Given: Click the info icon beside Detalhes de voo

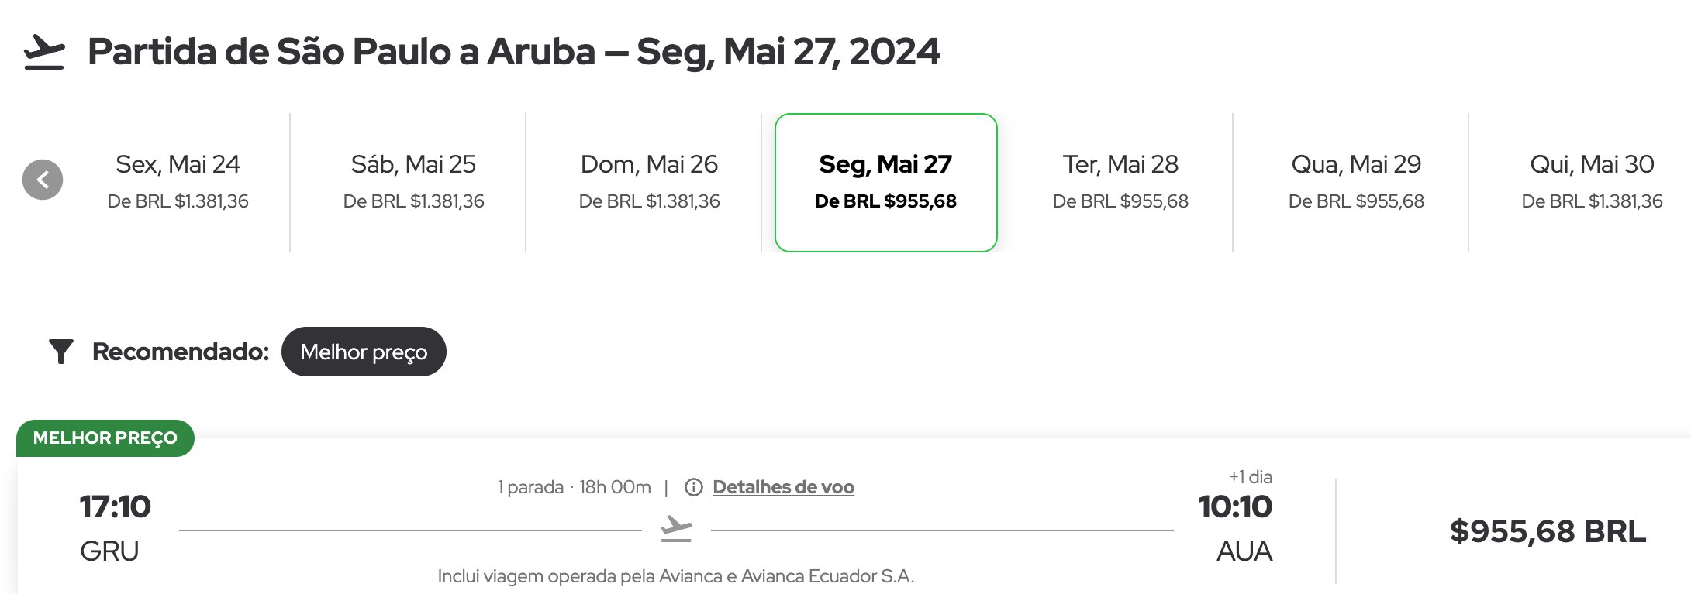Looking at the screenshot, I should click(694, 487).
